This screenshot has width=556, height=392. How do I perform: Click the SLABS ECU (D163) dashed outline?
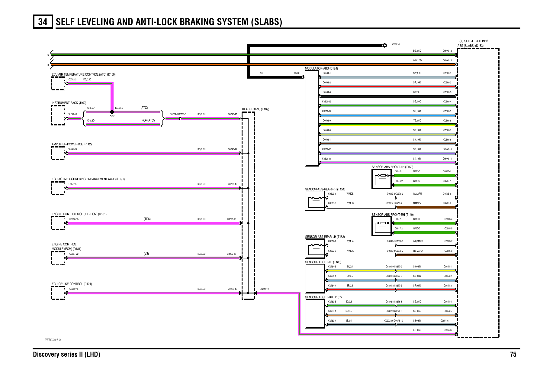coord(478,193)
